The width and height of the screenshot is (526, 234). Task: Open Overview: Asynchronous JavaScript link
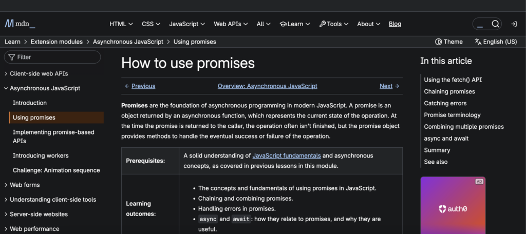(267, 86)
